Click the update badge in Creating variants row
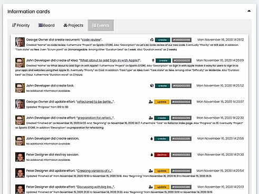Image resolution: width=259 pixels, height=194 pixels. 161,171
